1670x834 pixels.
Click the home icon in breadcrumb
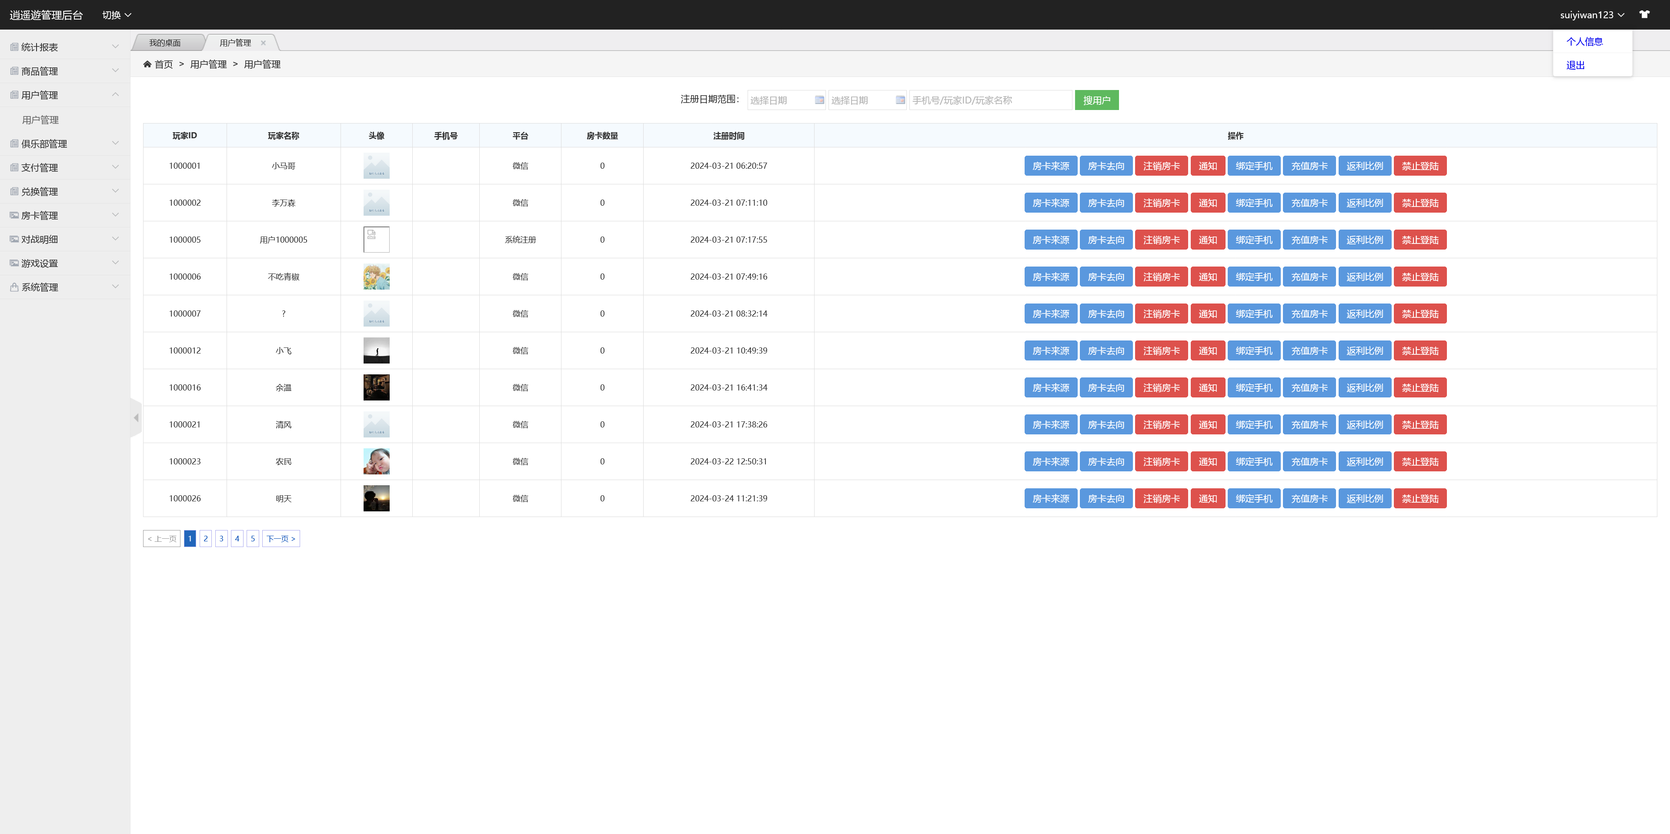coord(147,64)
